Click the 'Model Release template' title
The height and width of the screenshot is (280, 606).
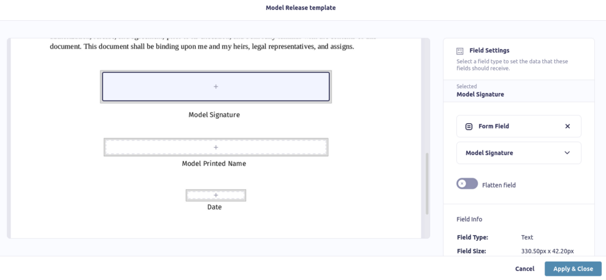[x=301, y=8]
